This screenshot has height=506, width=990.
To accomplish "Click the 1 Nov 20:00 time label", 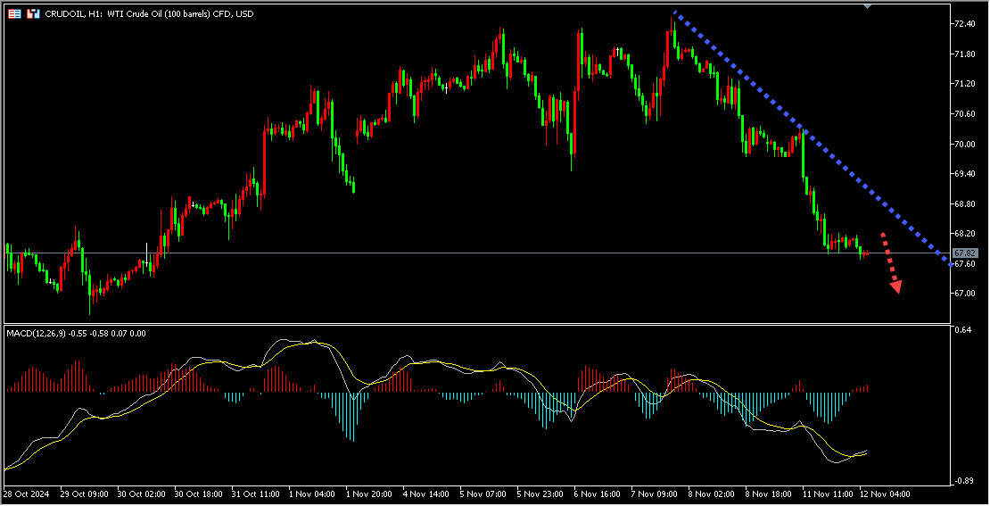I will (369, 493).
